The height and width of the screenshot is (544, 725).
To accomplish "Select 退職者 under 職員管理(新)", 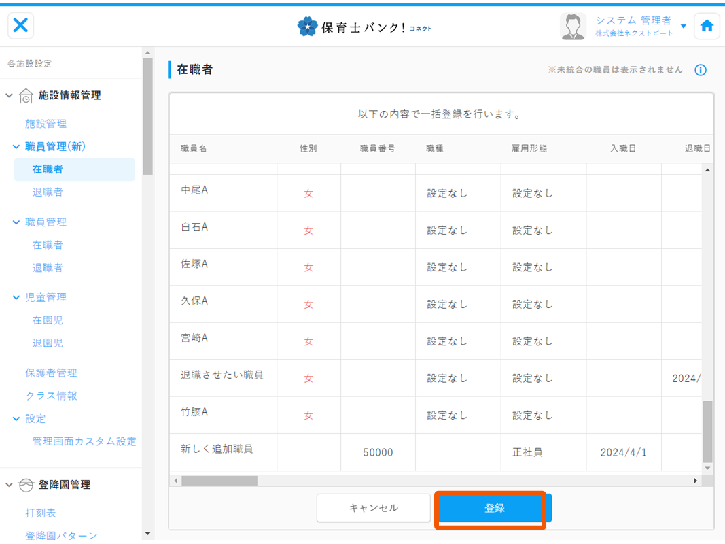I will 48,192.
